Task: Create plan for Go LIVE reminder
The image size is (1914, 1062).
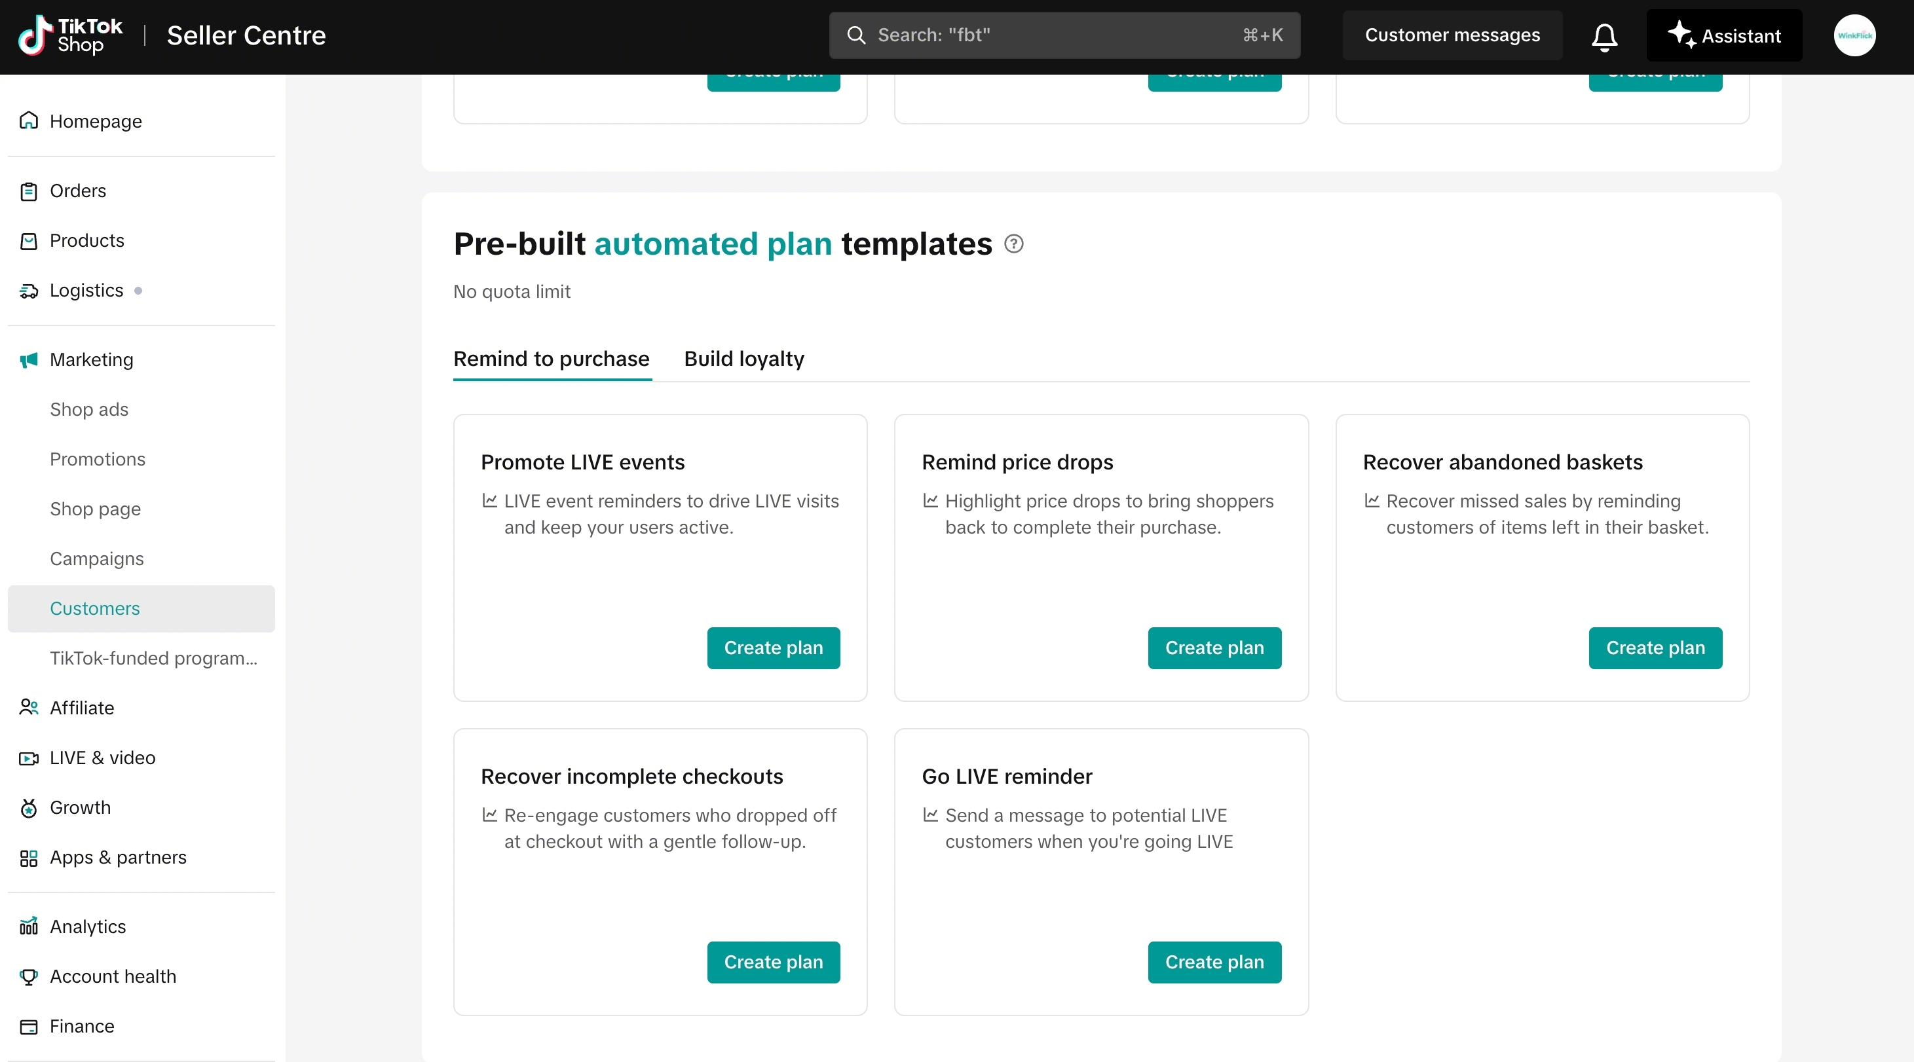Action: tap(1214, 962)
